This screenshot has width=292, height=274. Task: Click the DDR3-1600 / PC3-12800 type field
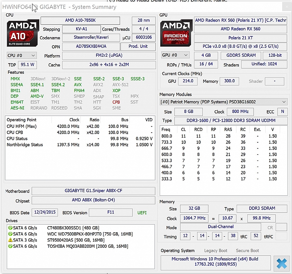[x=231, y=121]
